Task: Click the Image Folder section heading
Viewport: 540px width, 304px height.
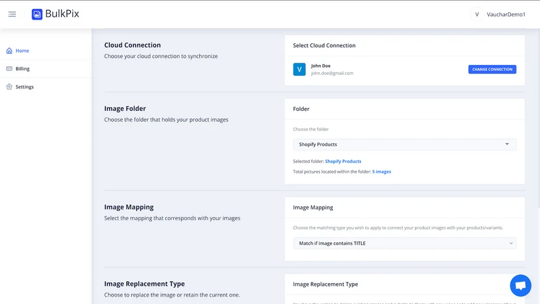Action: [x=125, y=109]
